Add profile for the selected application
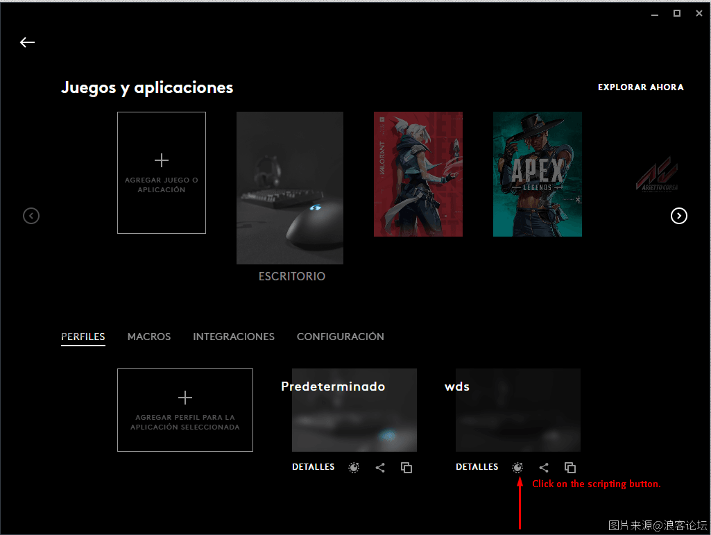The width and height of the screenshot is (711, 535). (185, 410)
